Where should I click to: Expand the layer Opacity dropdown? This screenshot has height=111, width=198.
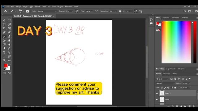[189, 83]
